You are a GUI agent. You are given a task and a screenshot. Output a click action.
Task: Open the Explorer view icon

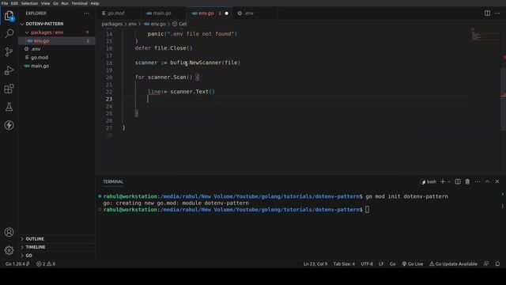coord(9,16)
